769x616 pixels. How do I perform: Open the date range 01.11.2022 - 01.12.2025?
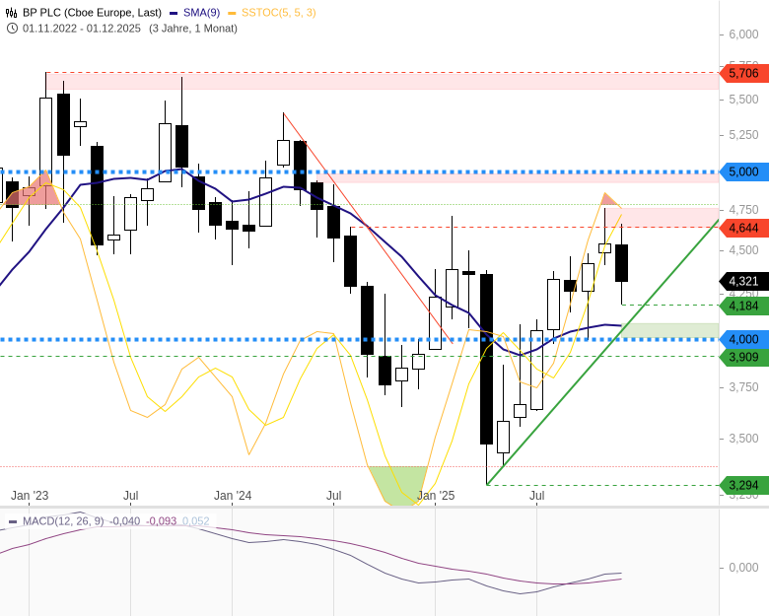(x=84, y=28)
